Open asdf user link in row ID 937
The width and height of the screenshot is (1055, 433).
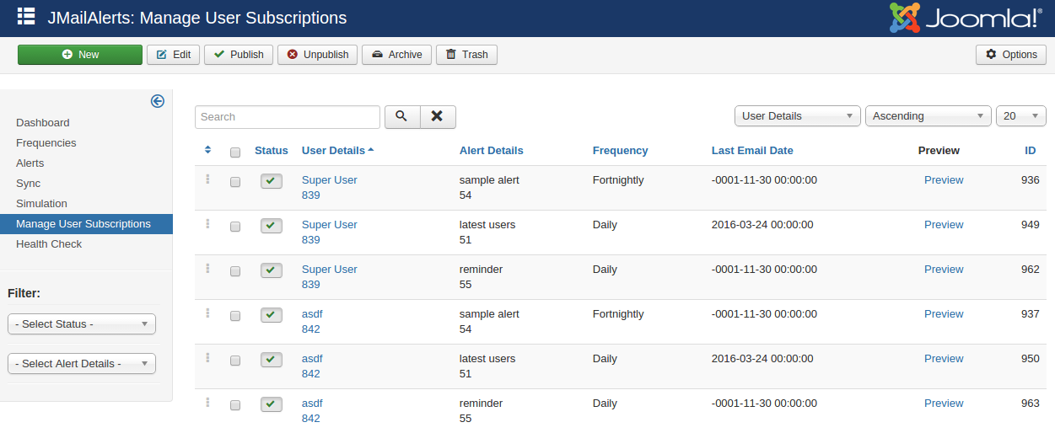[312, 313]
